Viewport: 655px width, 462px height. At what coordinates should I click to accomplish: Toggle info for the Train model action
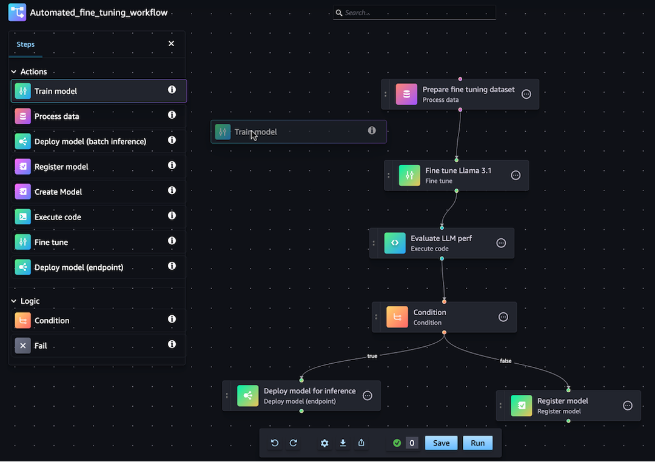point(172,91)
